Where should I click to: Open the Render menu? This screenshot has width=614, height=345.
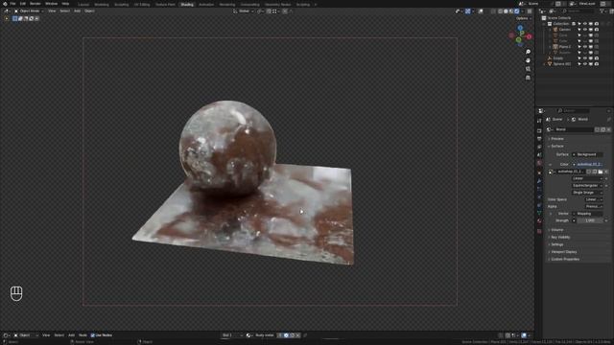tap(35, 4)
